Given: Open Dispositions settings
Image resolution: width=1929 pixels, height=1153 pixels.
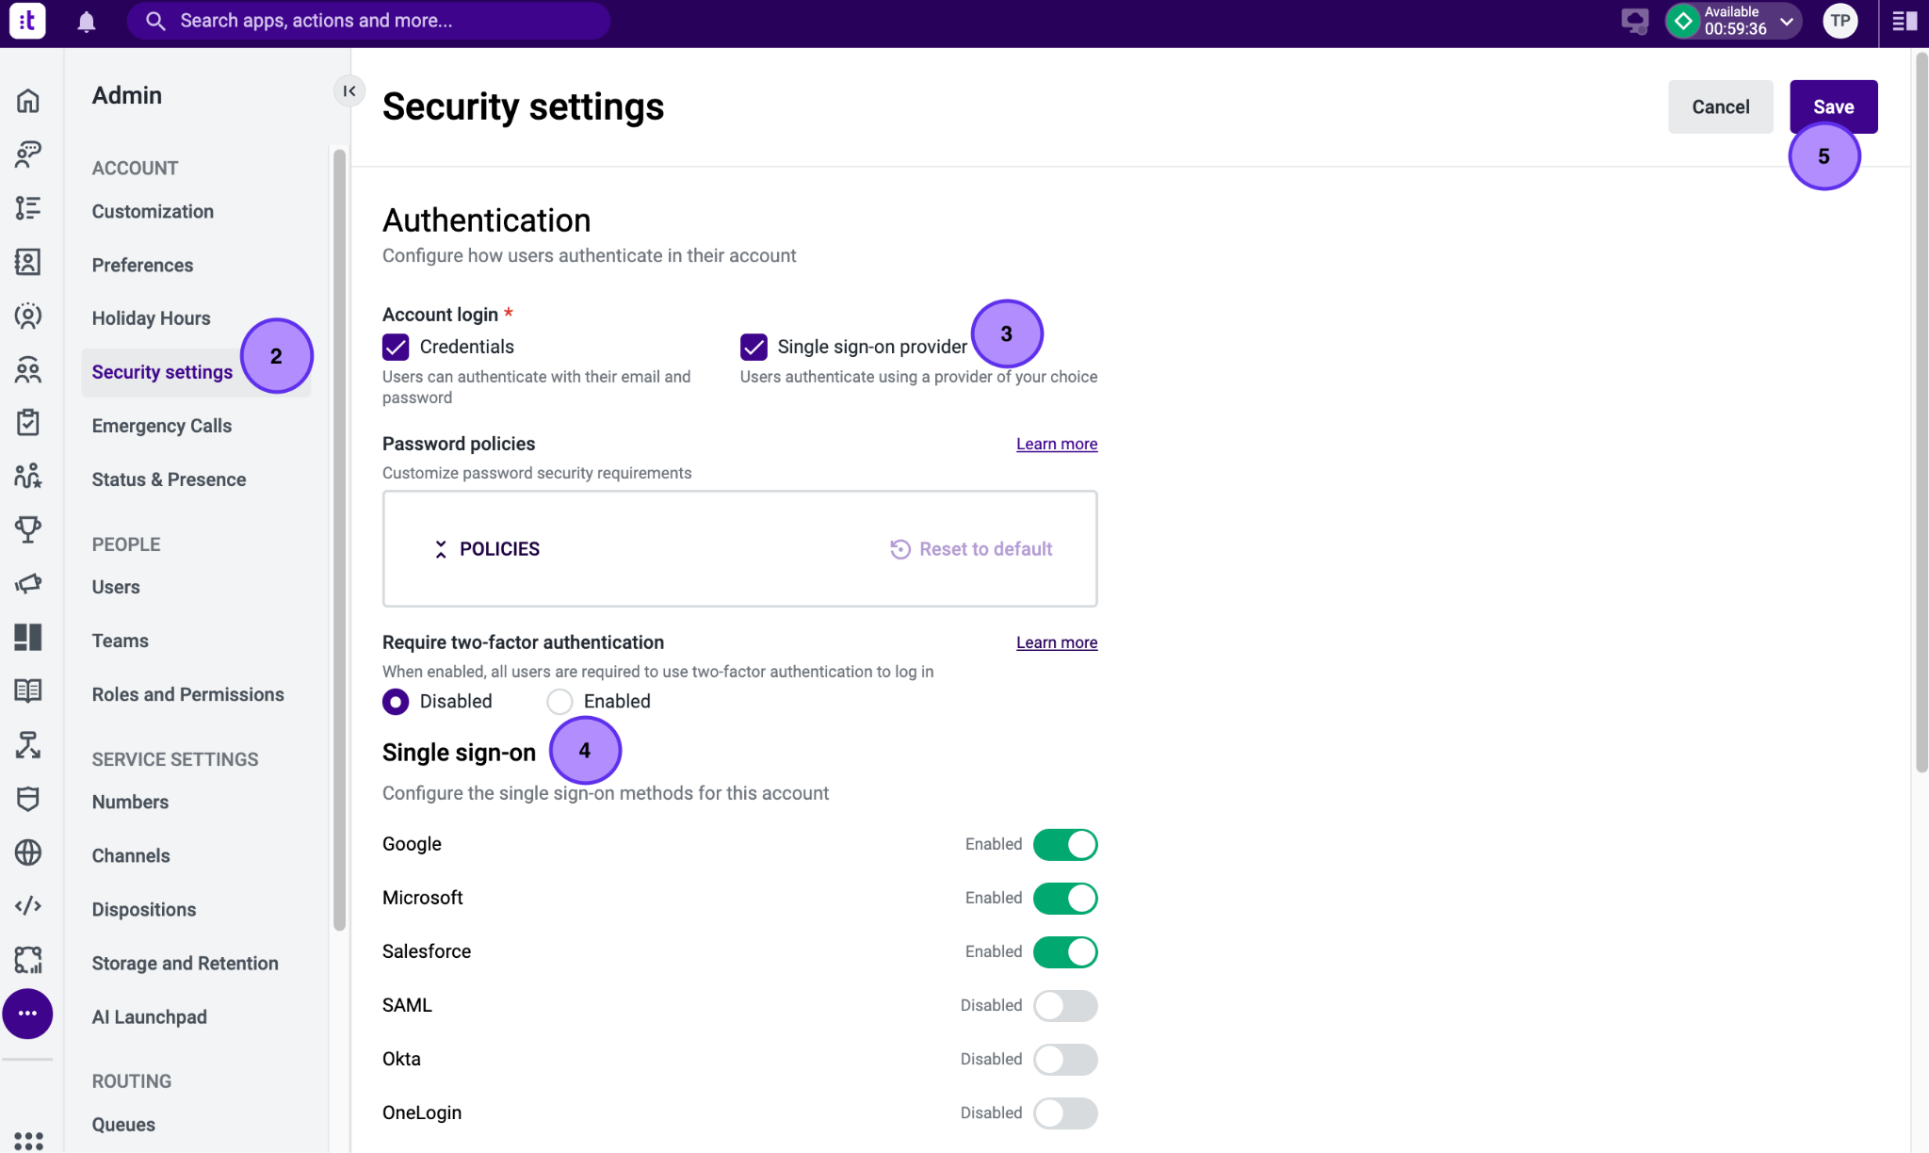Looking at the screenshot, I should click(144, 909).
